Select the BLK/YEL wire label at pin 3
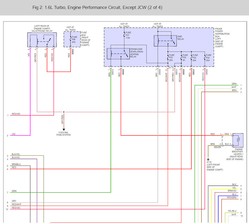Screen dimensions: 249x224 click(16, 154)
